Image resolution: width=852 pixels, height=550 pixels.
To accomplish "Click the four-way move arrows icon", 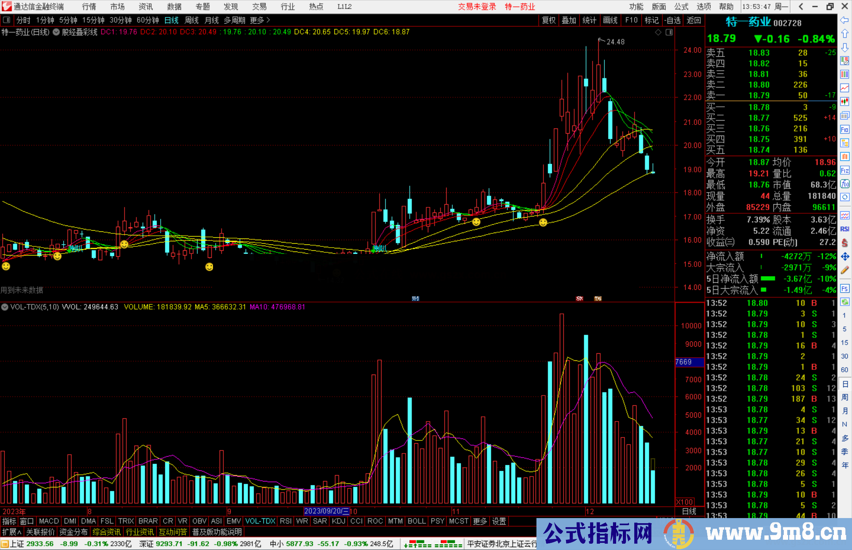I will pyautogui.click(x=845, y=257).
